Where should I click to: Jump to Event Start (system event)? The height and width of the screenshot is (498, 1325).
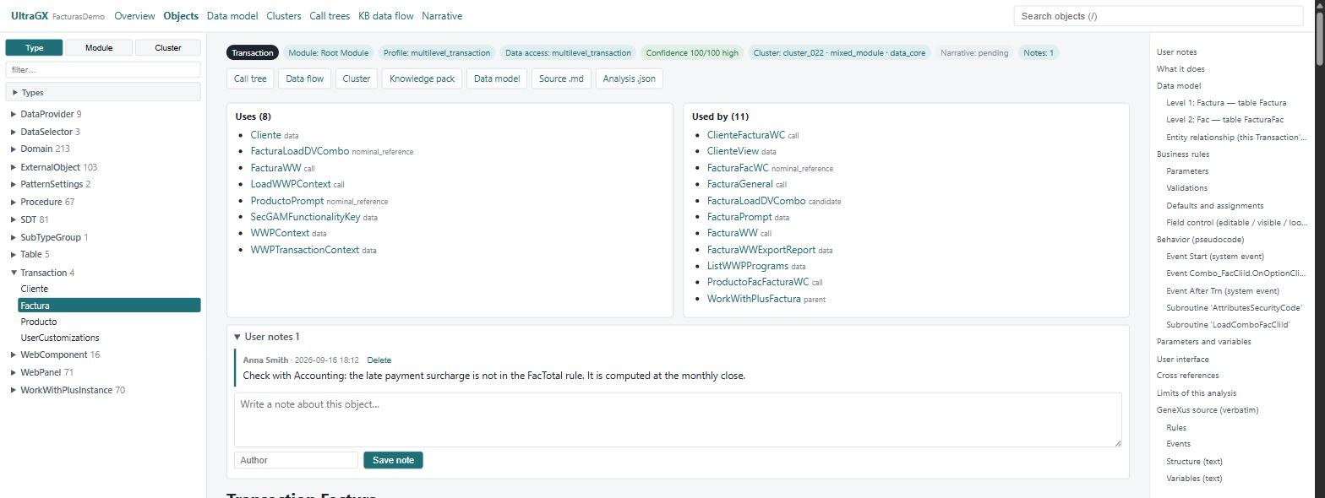(x=1215, y=257)
